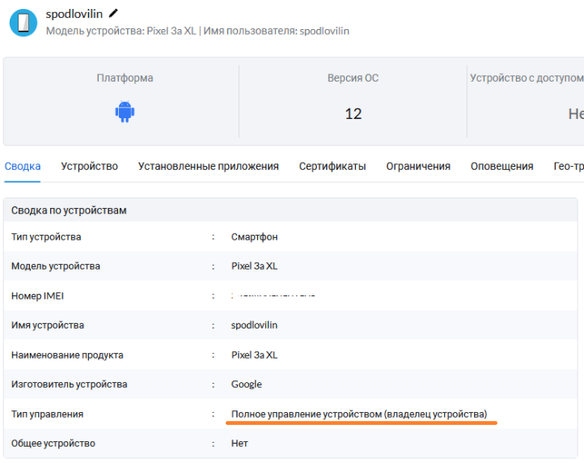The width and height of the screenshot is (584, 463).
Task: Click the Android robot platform icon
Action: [x=125, y=113]
